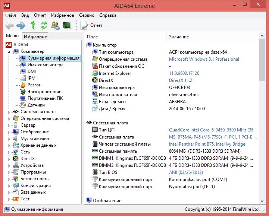Select DMI in the tree
Image resolution: width=269 pixels, height=216 pixels.
coord(32,72)
